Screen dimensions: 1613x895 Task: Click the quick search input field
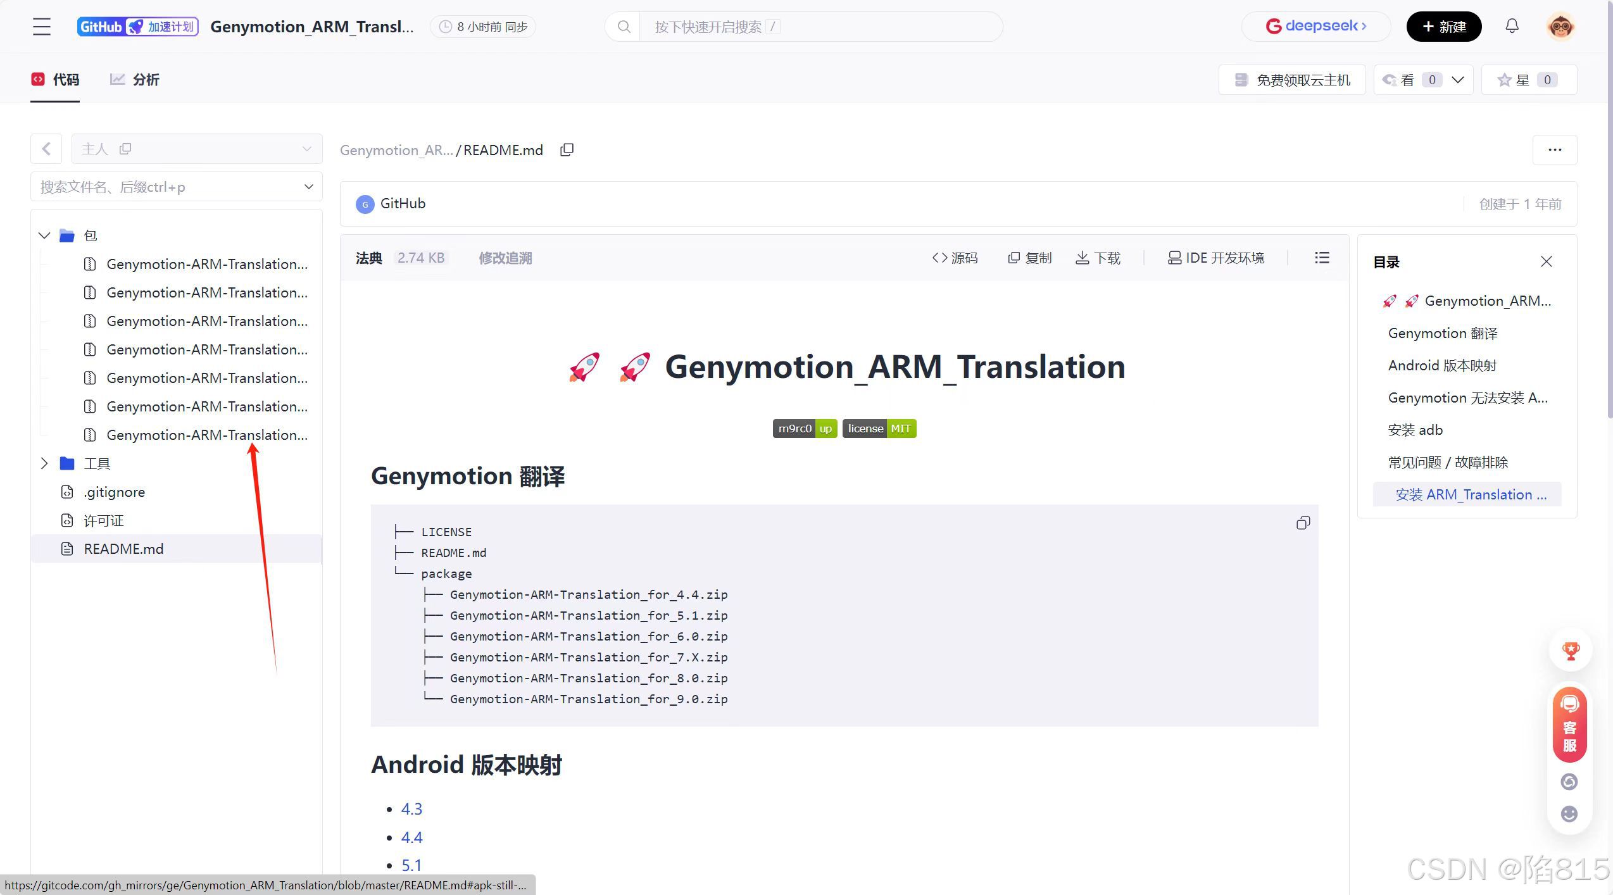[817, 27]
